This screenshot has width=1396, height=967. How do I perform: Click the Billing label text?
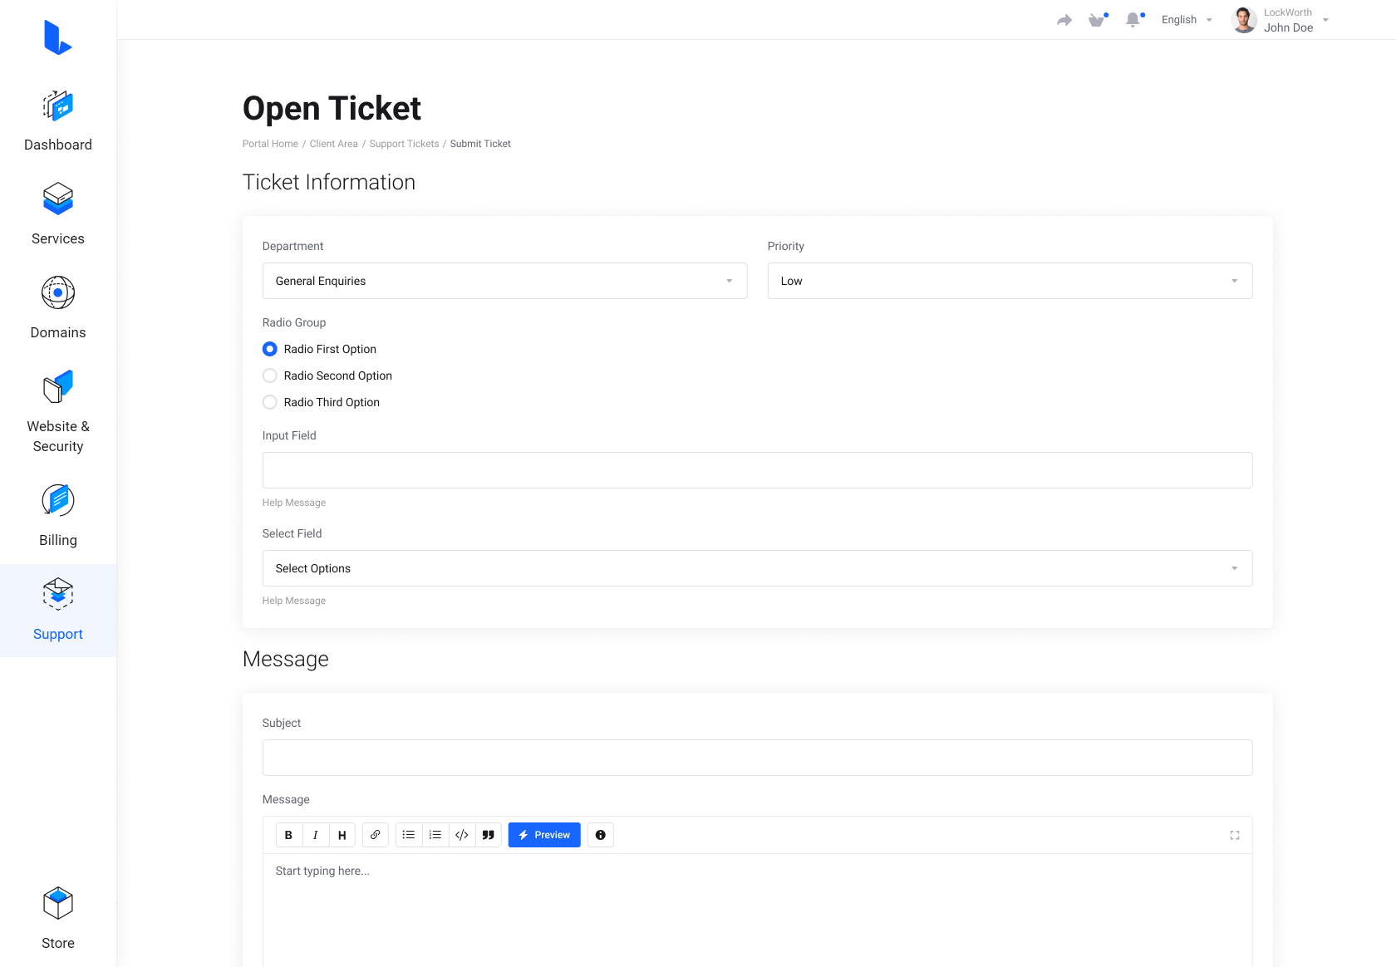point(58,540)
